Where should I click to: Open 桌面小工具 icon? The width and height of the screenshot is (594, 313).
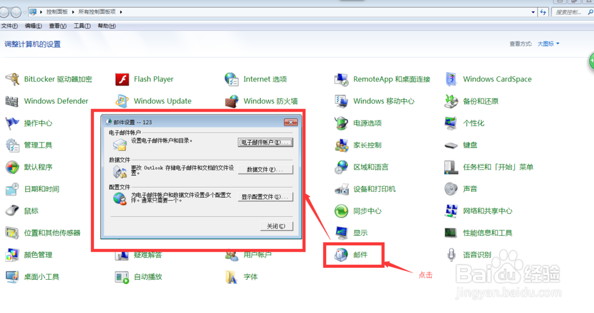pyautogui.click(x=12, y=277)
